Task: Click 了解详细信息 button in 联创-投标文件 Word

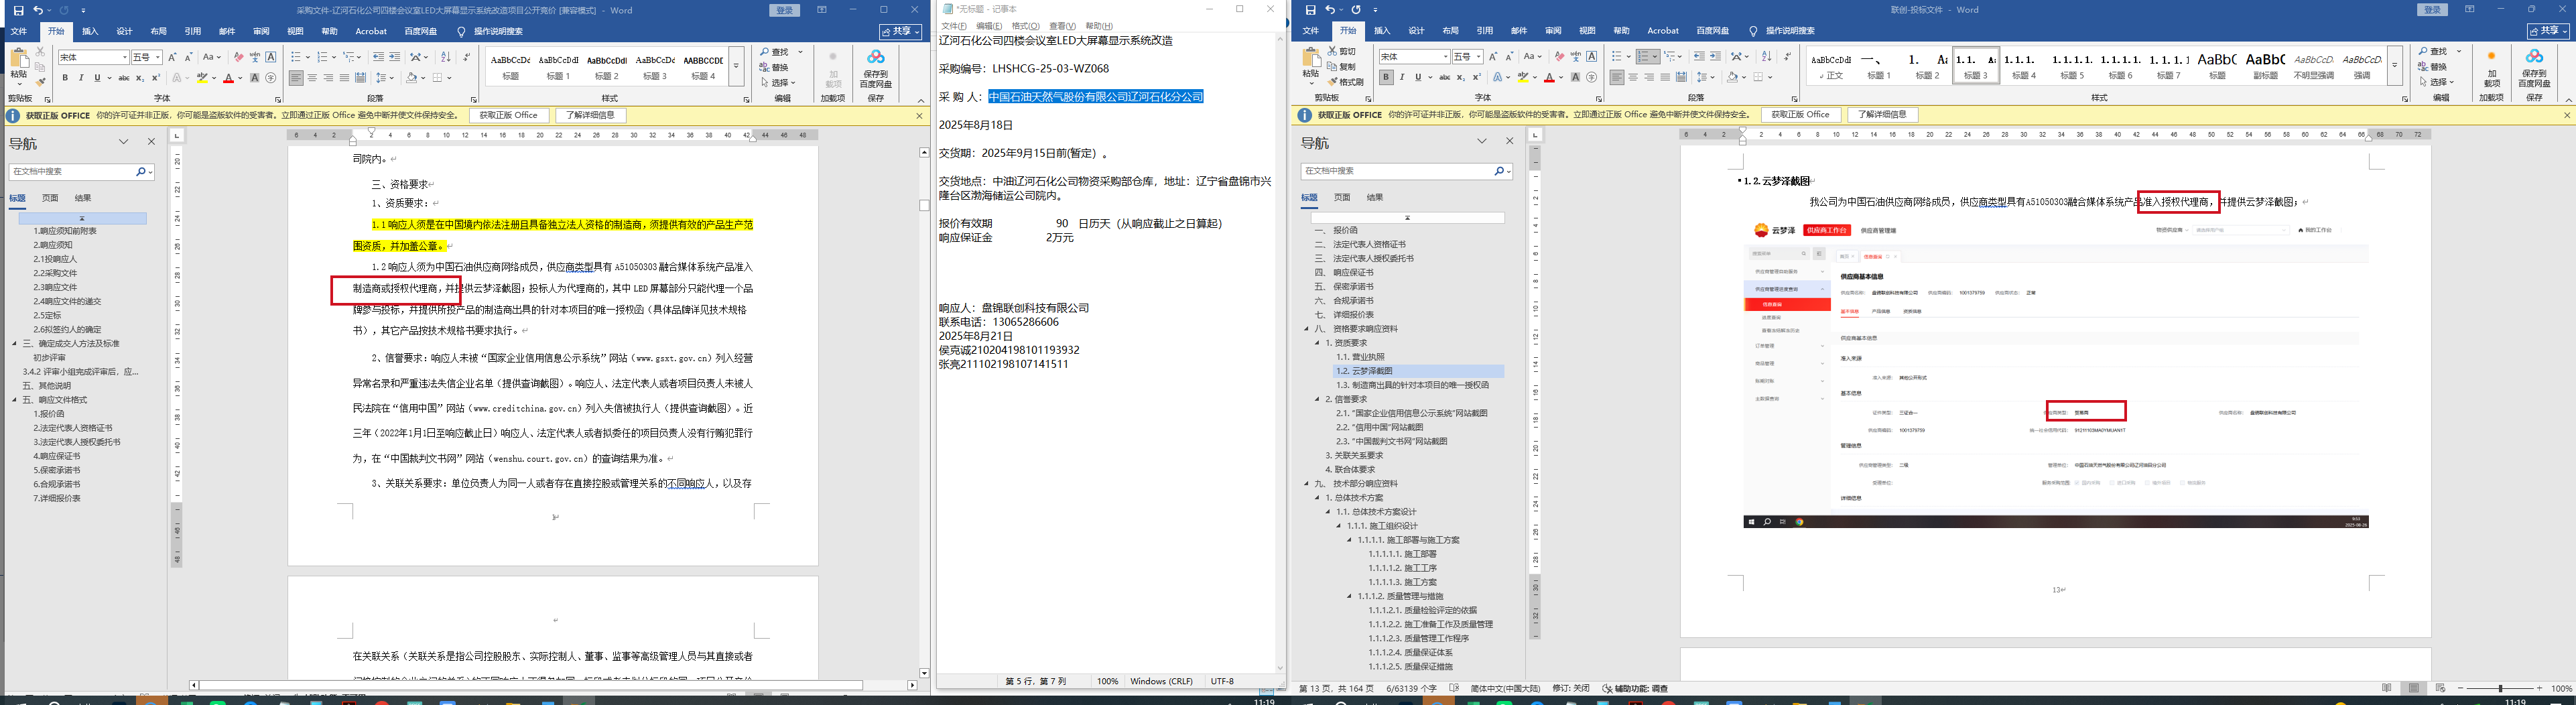Action: 1882,115
